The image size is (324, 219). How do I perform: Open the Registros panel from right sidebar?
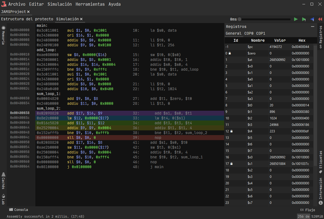point(321,36)
